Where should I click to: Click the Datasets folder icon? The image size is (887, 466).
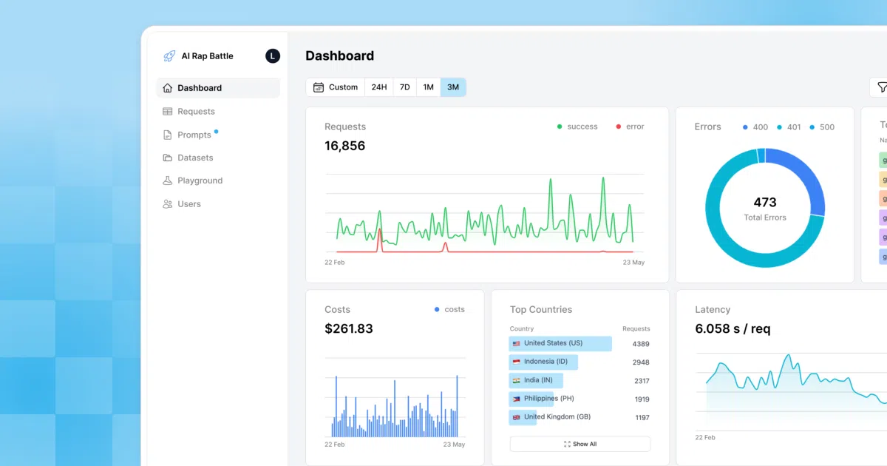tap(168, 158)
